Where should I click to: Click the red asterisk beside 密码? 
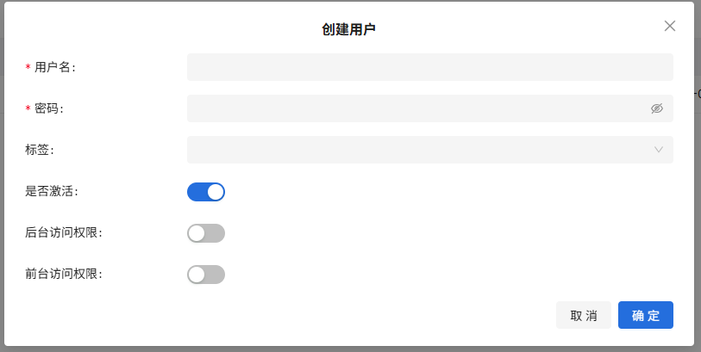28,109
